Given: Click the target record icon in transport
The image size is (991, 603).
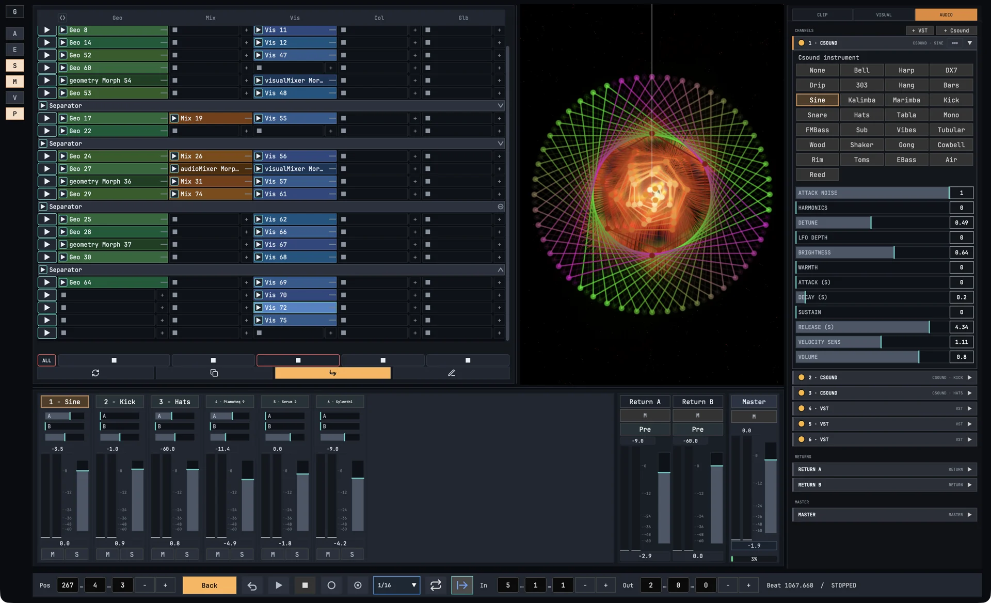Looking at the screenshot, I should coord(358,585).
